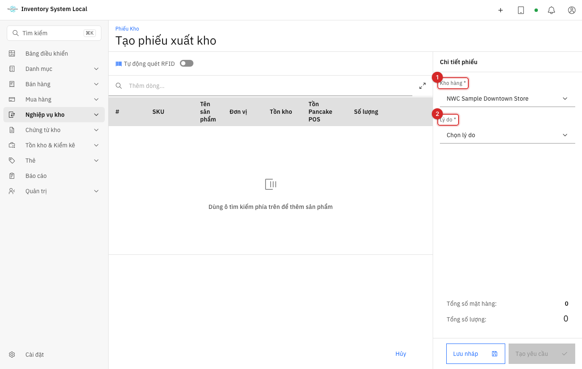
Task: Click the Cài đặt gear icon
Action: tap(12, 355)
